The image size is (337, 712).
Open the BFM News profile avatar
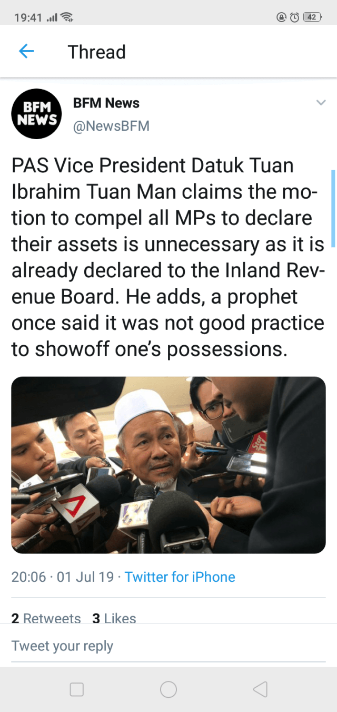(37, 113)
